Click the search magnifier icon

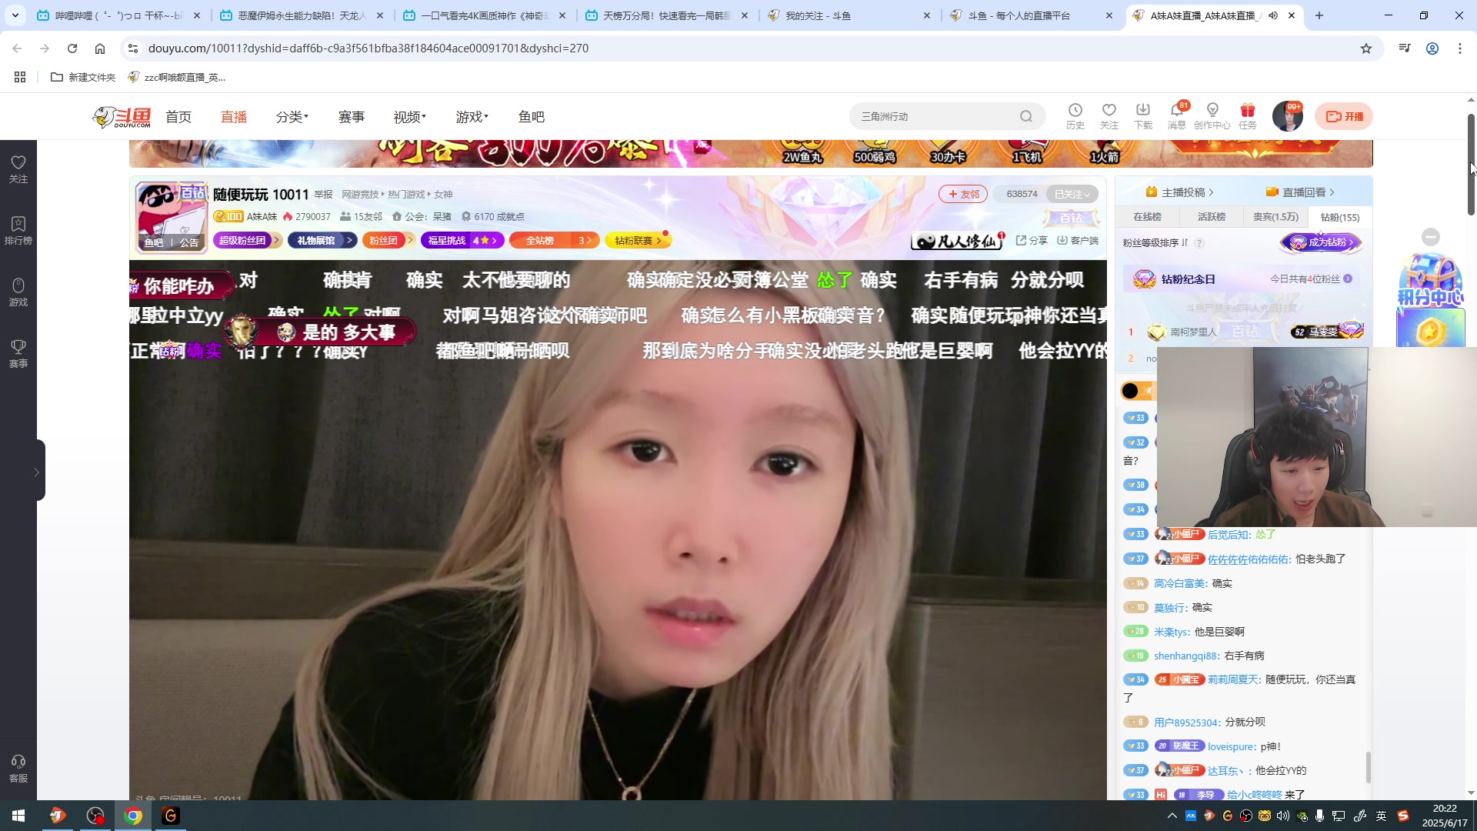1026,116
